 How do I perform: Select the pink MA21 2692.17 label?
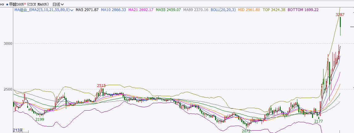(141, 10)
